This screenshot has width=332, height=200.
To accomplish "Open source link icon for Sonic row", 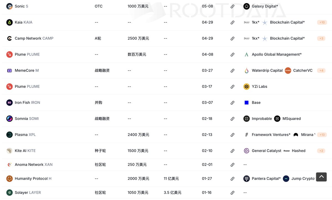I will click(232, 6).
